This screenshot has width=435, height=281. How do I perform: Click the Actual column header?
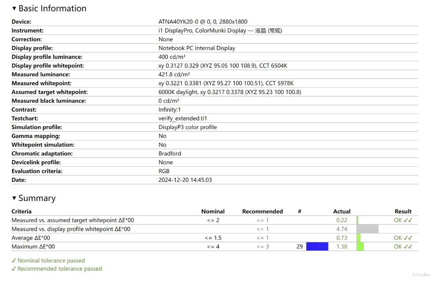click(342, 212)
